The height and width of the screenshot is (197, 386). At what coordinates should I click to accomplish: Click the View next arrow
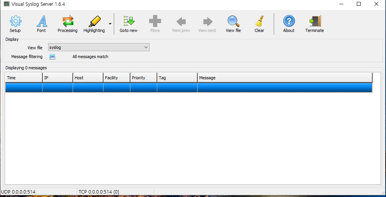click(x=208, y=22)
